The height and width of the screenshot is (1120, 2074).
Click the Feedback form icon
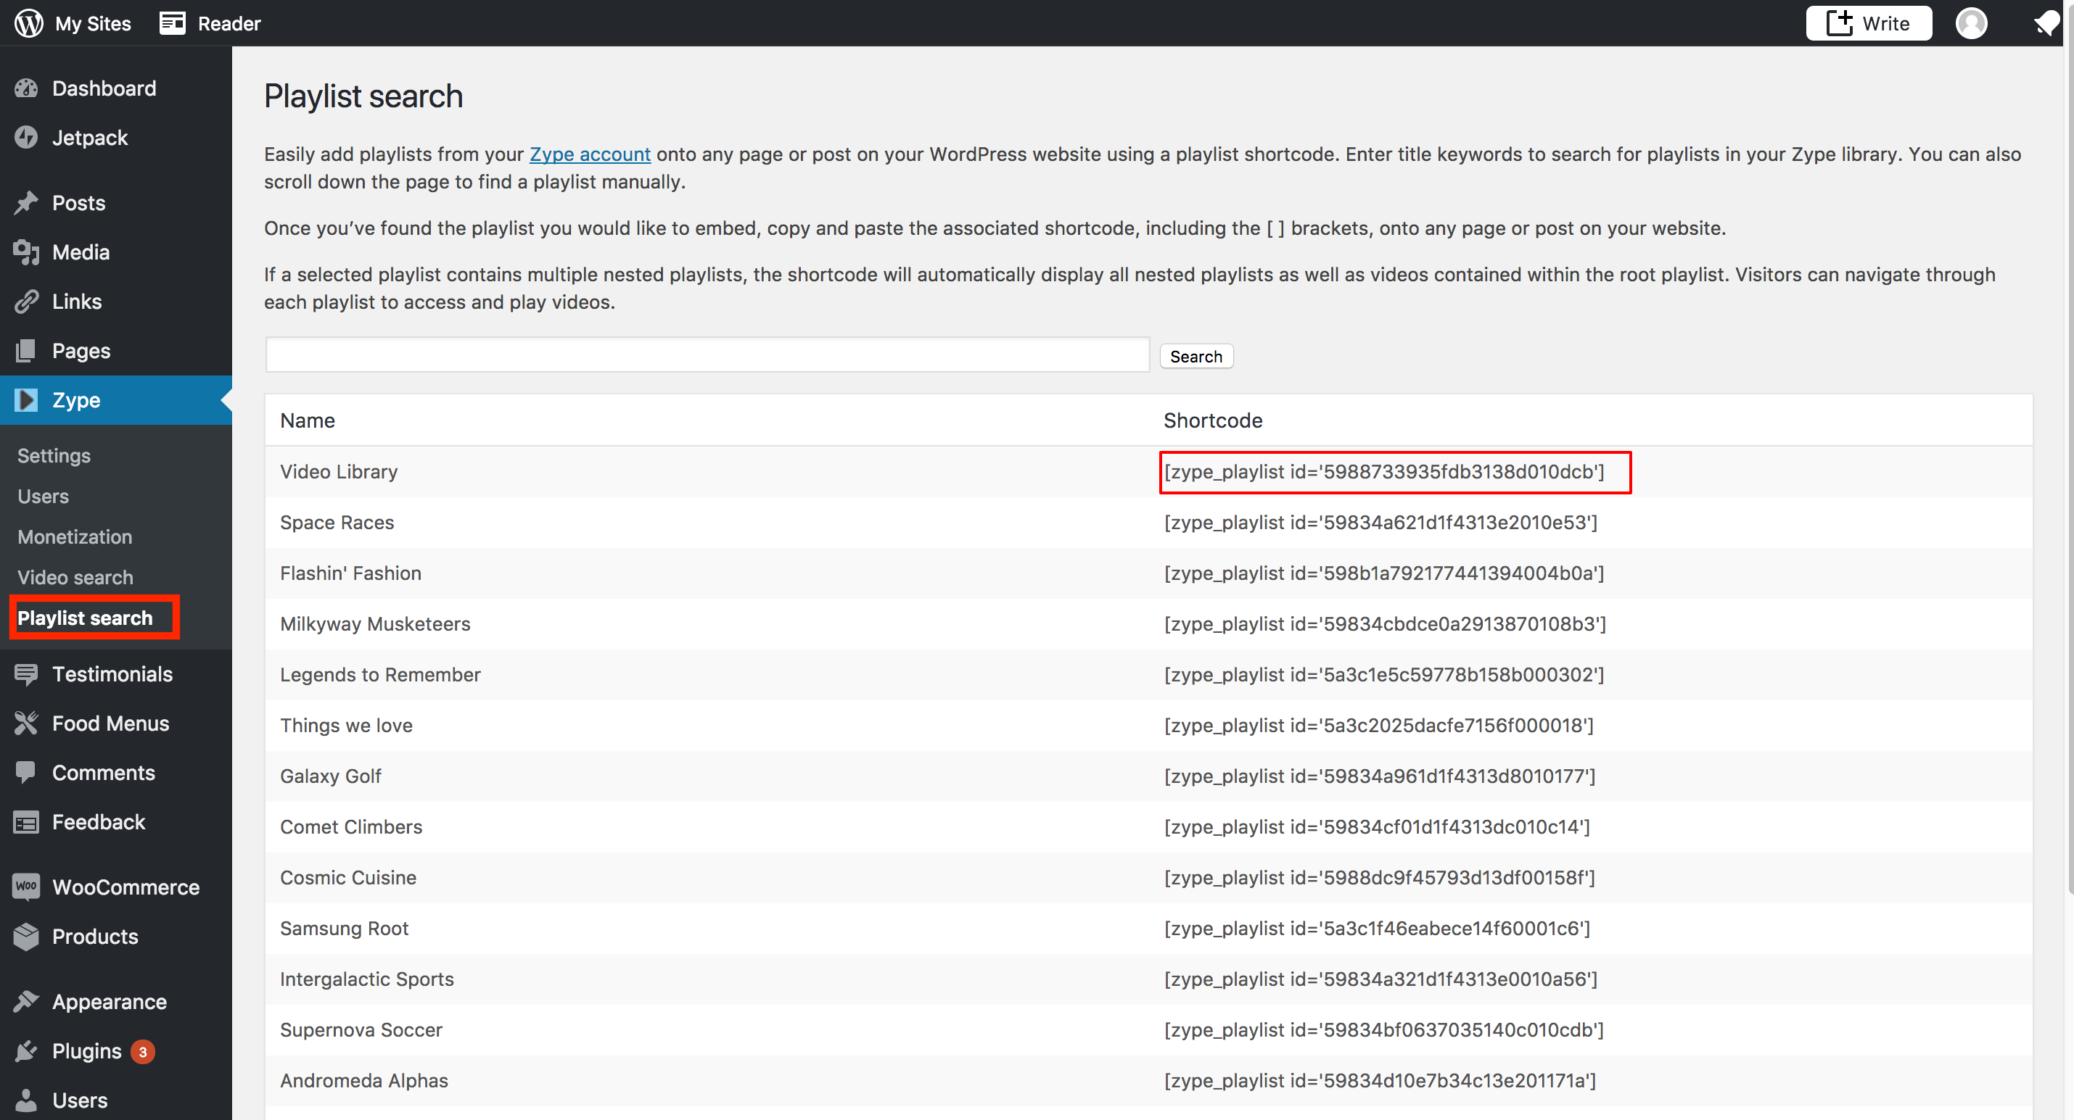pyautogui.click(x=27, y=822)
